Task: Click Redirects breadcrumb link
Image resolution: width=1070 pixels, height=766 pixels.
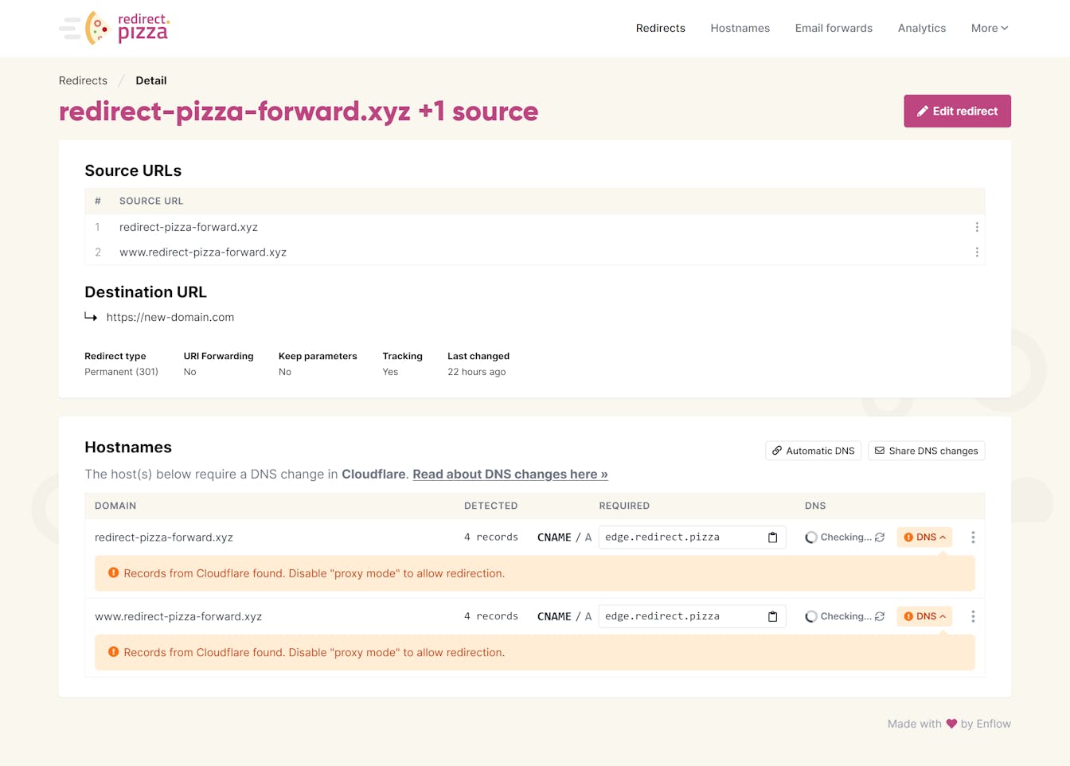Action: tap(83, 80)
